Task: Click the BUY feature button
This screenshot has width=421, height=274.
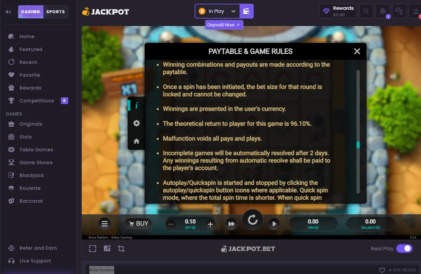Action: 138,224
